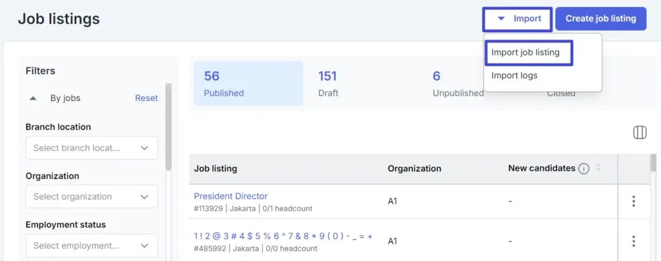The image size is (661, 261).
Task: Open the column settings icon above the table
Action: point(640,133)
